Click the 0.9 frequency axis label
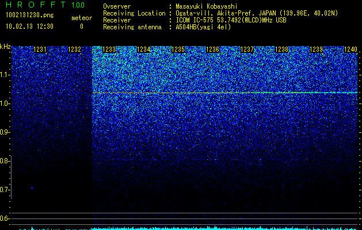The height and width of the screenshot is (230, 362). (5, 132)
